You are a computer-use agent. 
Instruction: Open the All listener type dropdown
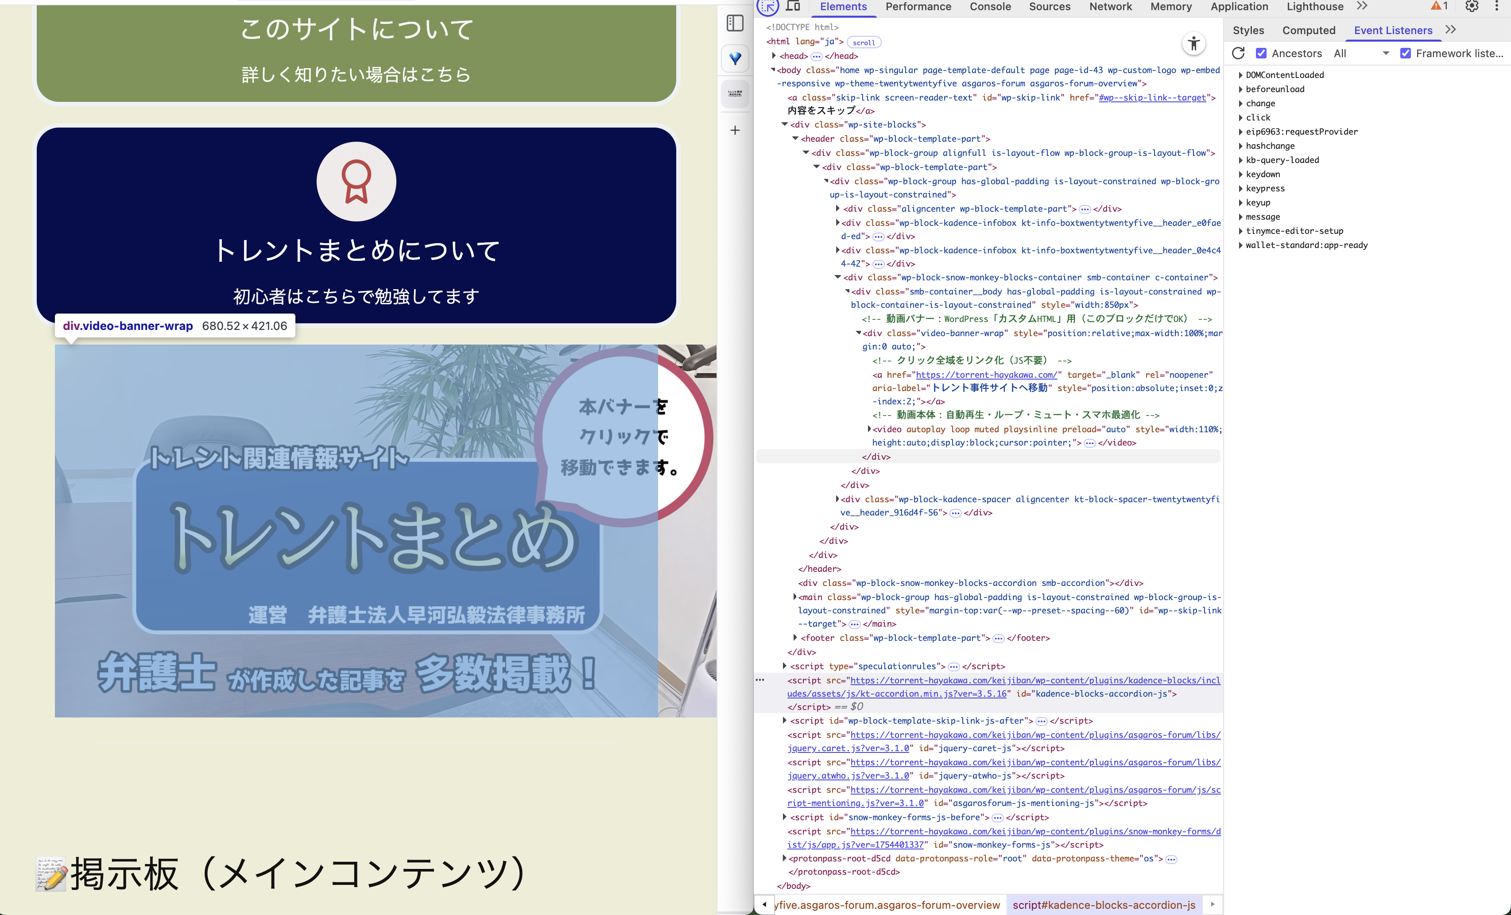point(1361,53)
